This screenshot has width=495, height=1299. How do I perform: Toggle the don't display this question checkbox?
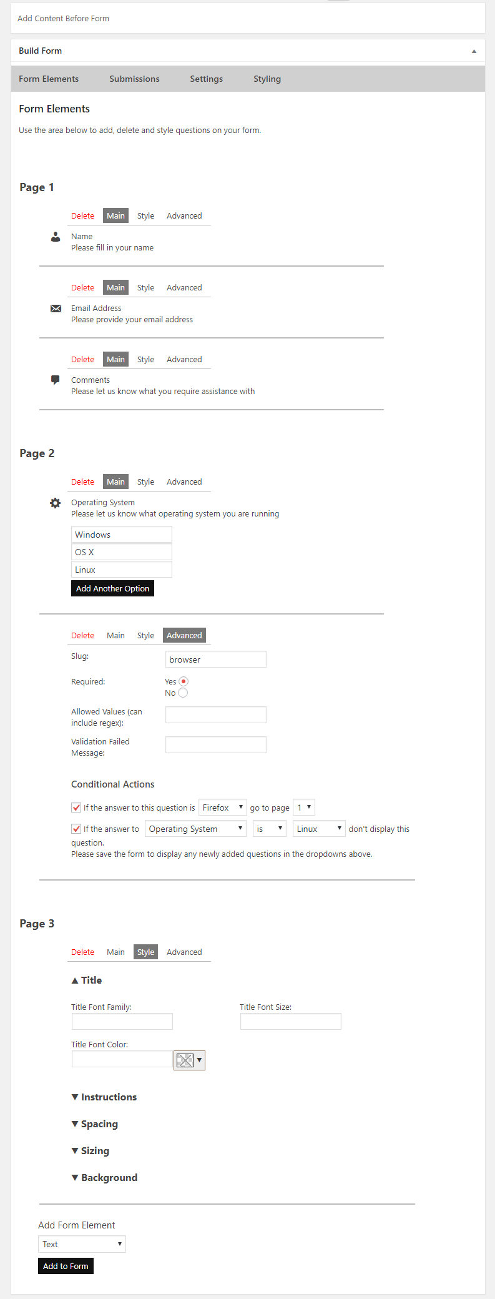76,829
